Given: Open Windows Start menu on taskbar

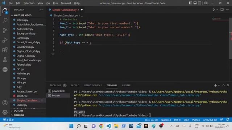Looking at the screenshot, I should pyautogui.click(x=71, y=126).
